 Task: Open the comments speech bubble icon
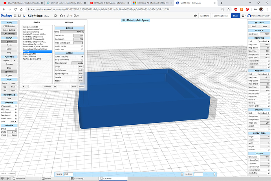tap(195, 16)
